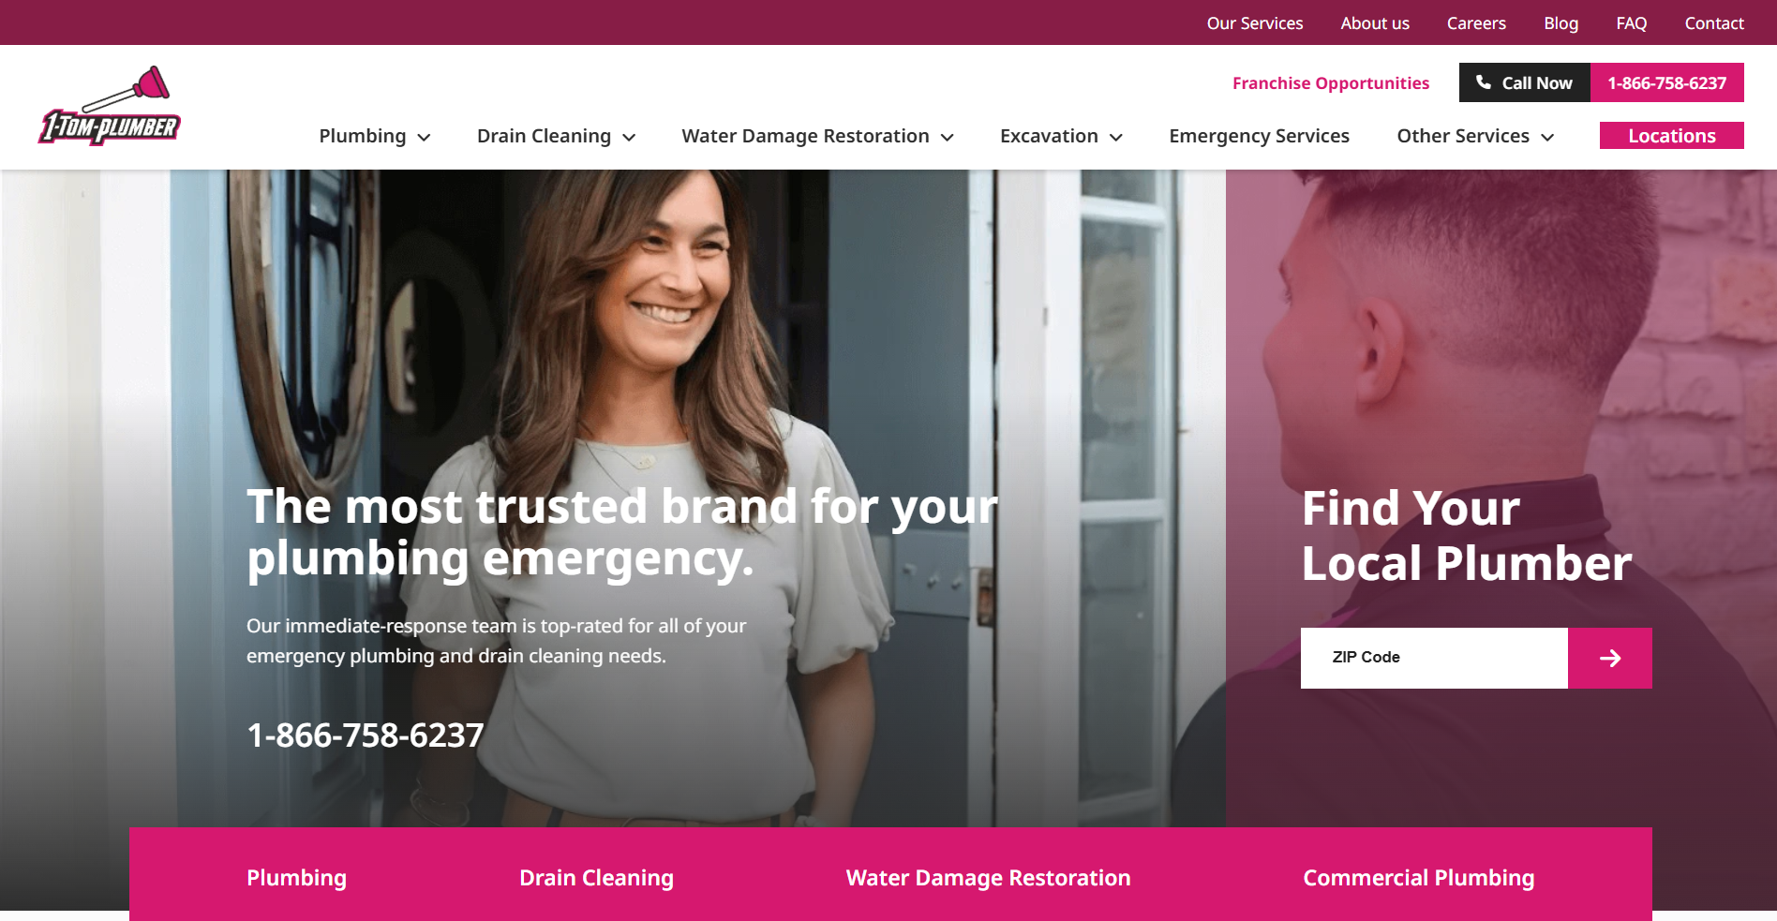The height and width of the screenshot is (921, 1777).
Task: Open Emergency Services menu item
Action: pyautogui.click(x=1259, y=136)
